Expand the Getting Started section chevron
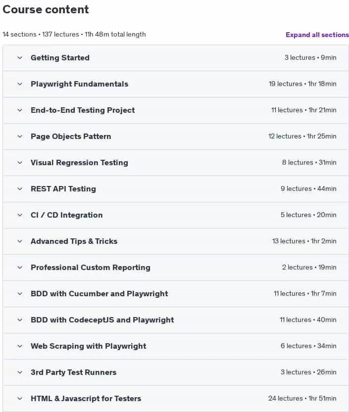Image resolution: width=349 pixels, height=412 pixels. click(x=20, y=57)
